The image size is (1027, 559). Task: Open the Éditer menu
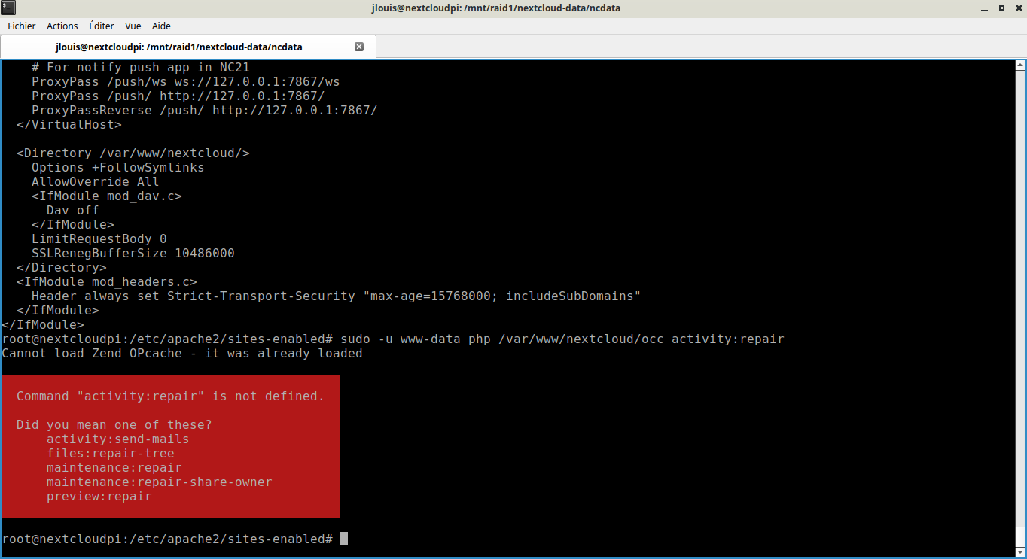(101, 26)
